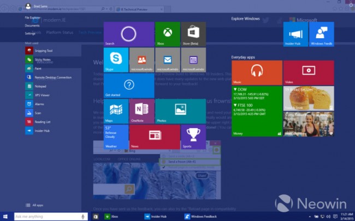Open the Money tile showing DOW
The image size is (355, 221).
[257, 111]
